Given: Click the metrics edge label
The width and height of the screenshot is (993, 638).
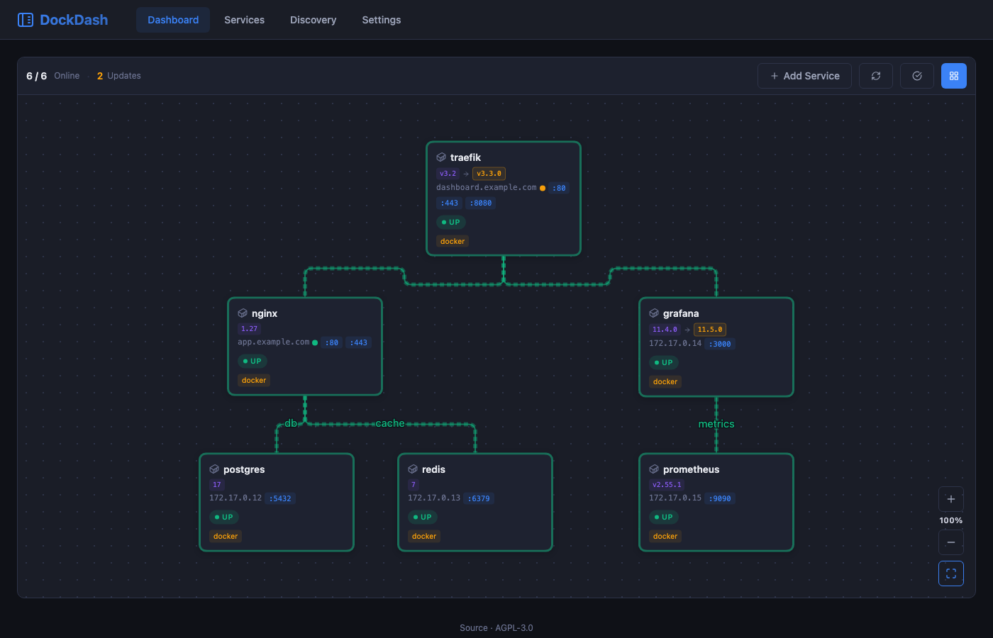Looking at the screenshot, I should pyautogui.click(x=716, y=424).
